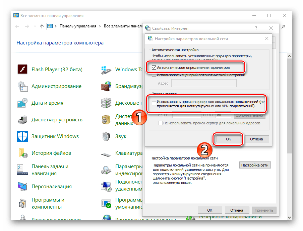Click Отмена at bottom of Свойства: Интернет

coord(237,210)
